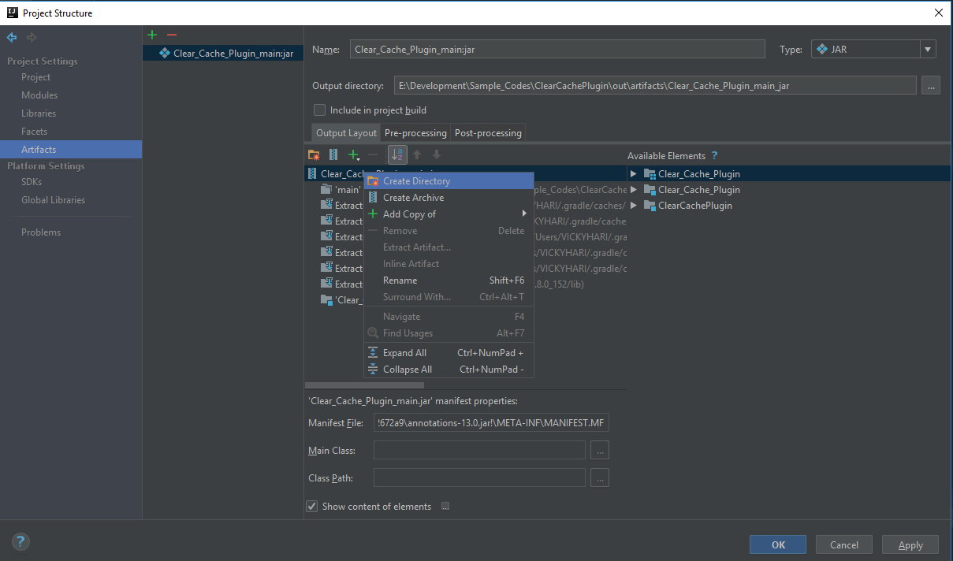The height and width of the screenshot is (561, 953).
Task: Click the Create Archive toolbar icon
Action: (333, 154)
